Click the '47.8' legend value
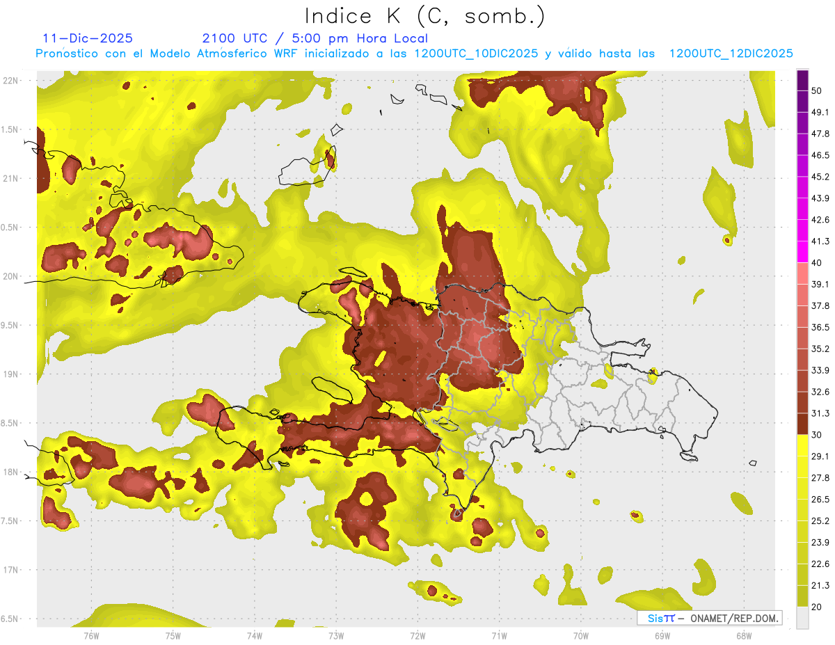 point(820,134)
